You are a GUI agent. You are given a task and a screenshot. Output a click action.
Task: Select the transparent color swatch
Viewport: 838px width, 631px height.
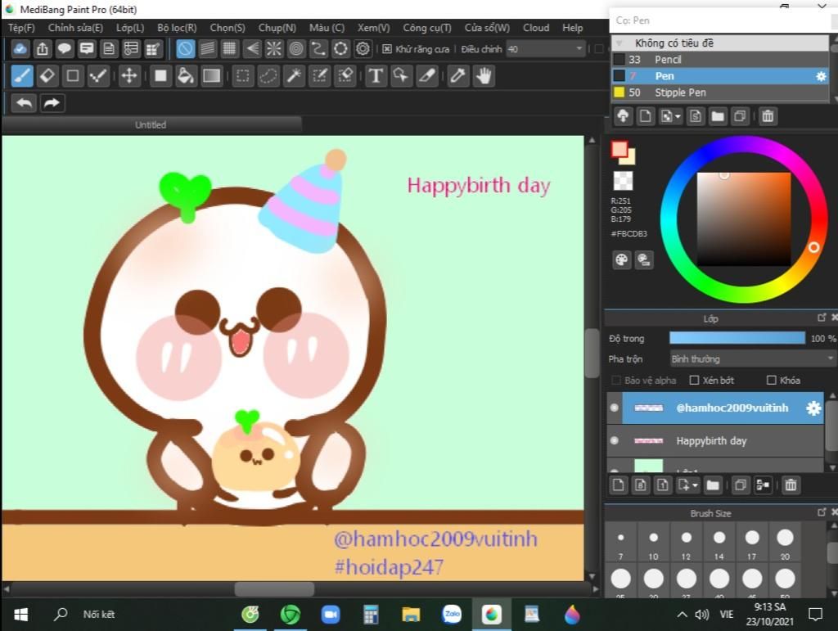coord(623,181)
